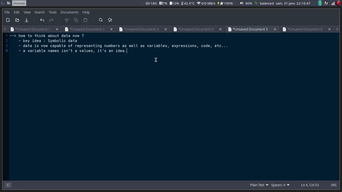Click the red power icon in tray
This screenshot has height=192, width=342.
(x=339, y=3)
